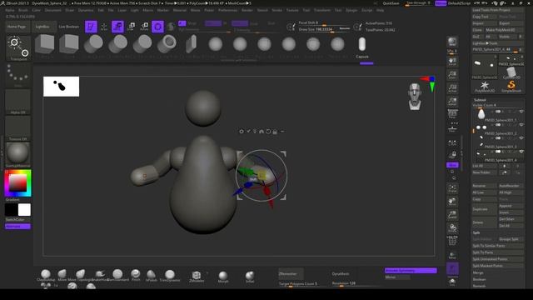Toggle Activate Symmetry

(x=411, y=270)
